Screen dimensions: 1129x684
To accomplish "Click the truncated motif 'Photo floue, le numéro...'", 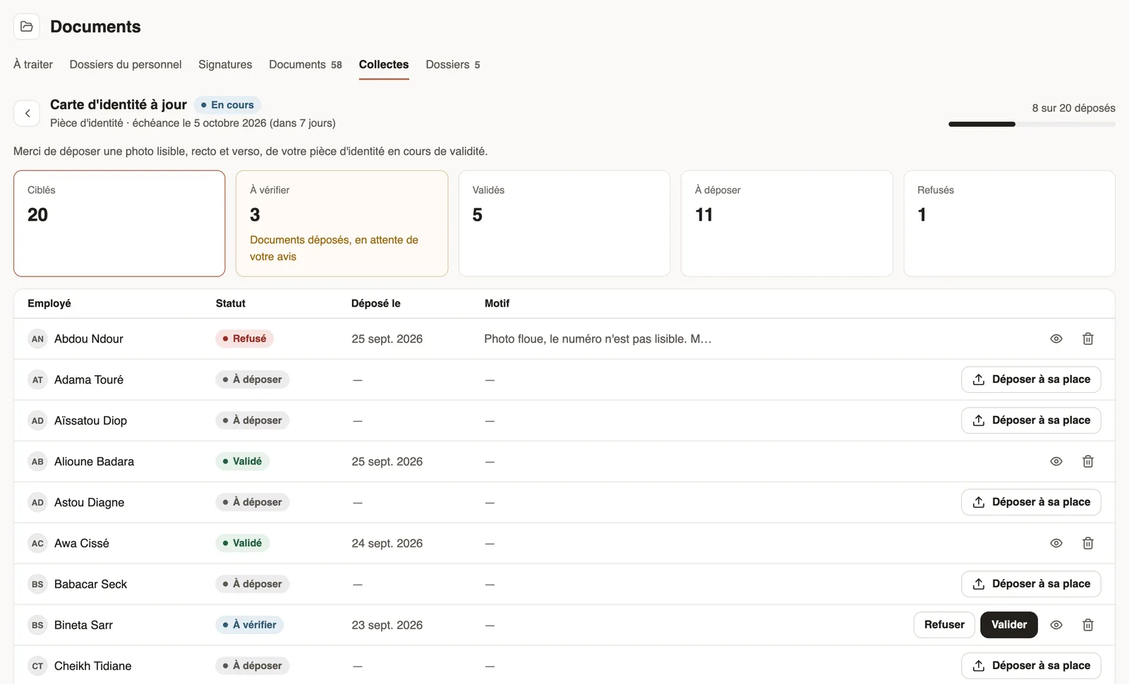I will 598,338.
